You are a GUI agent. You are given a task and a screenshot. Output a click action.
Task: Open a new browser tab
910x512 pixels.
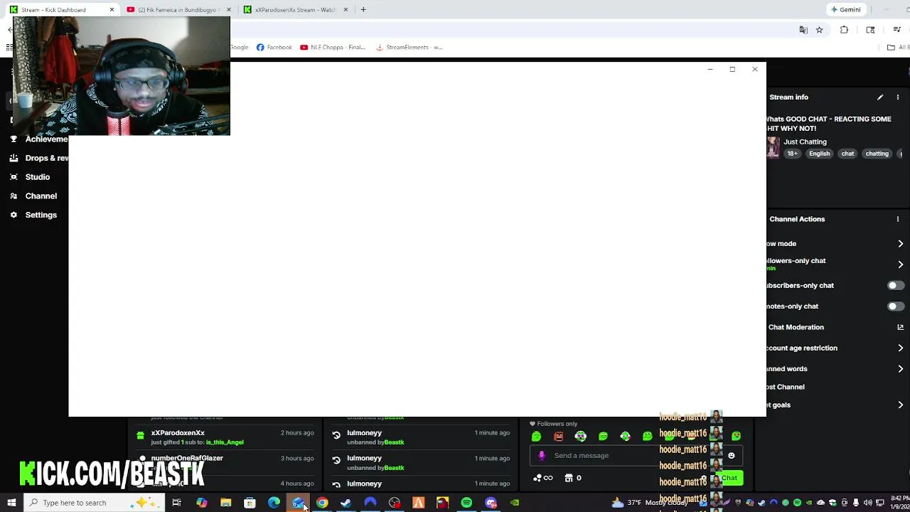tap(363, 10)
